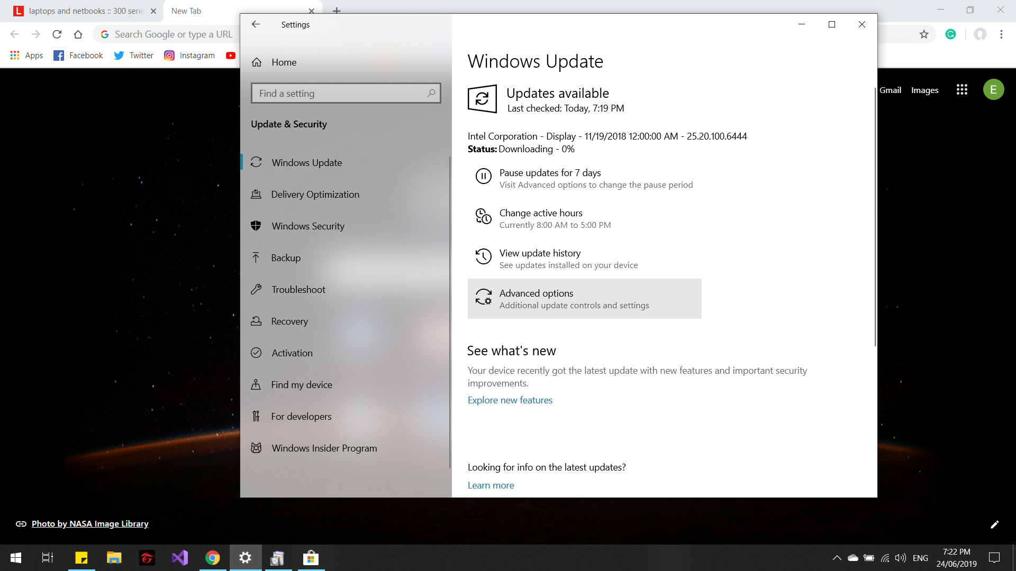The image size is (1016, 571).
Task: Open Change active hours setting
Action: click(541, 218)
